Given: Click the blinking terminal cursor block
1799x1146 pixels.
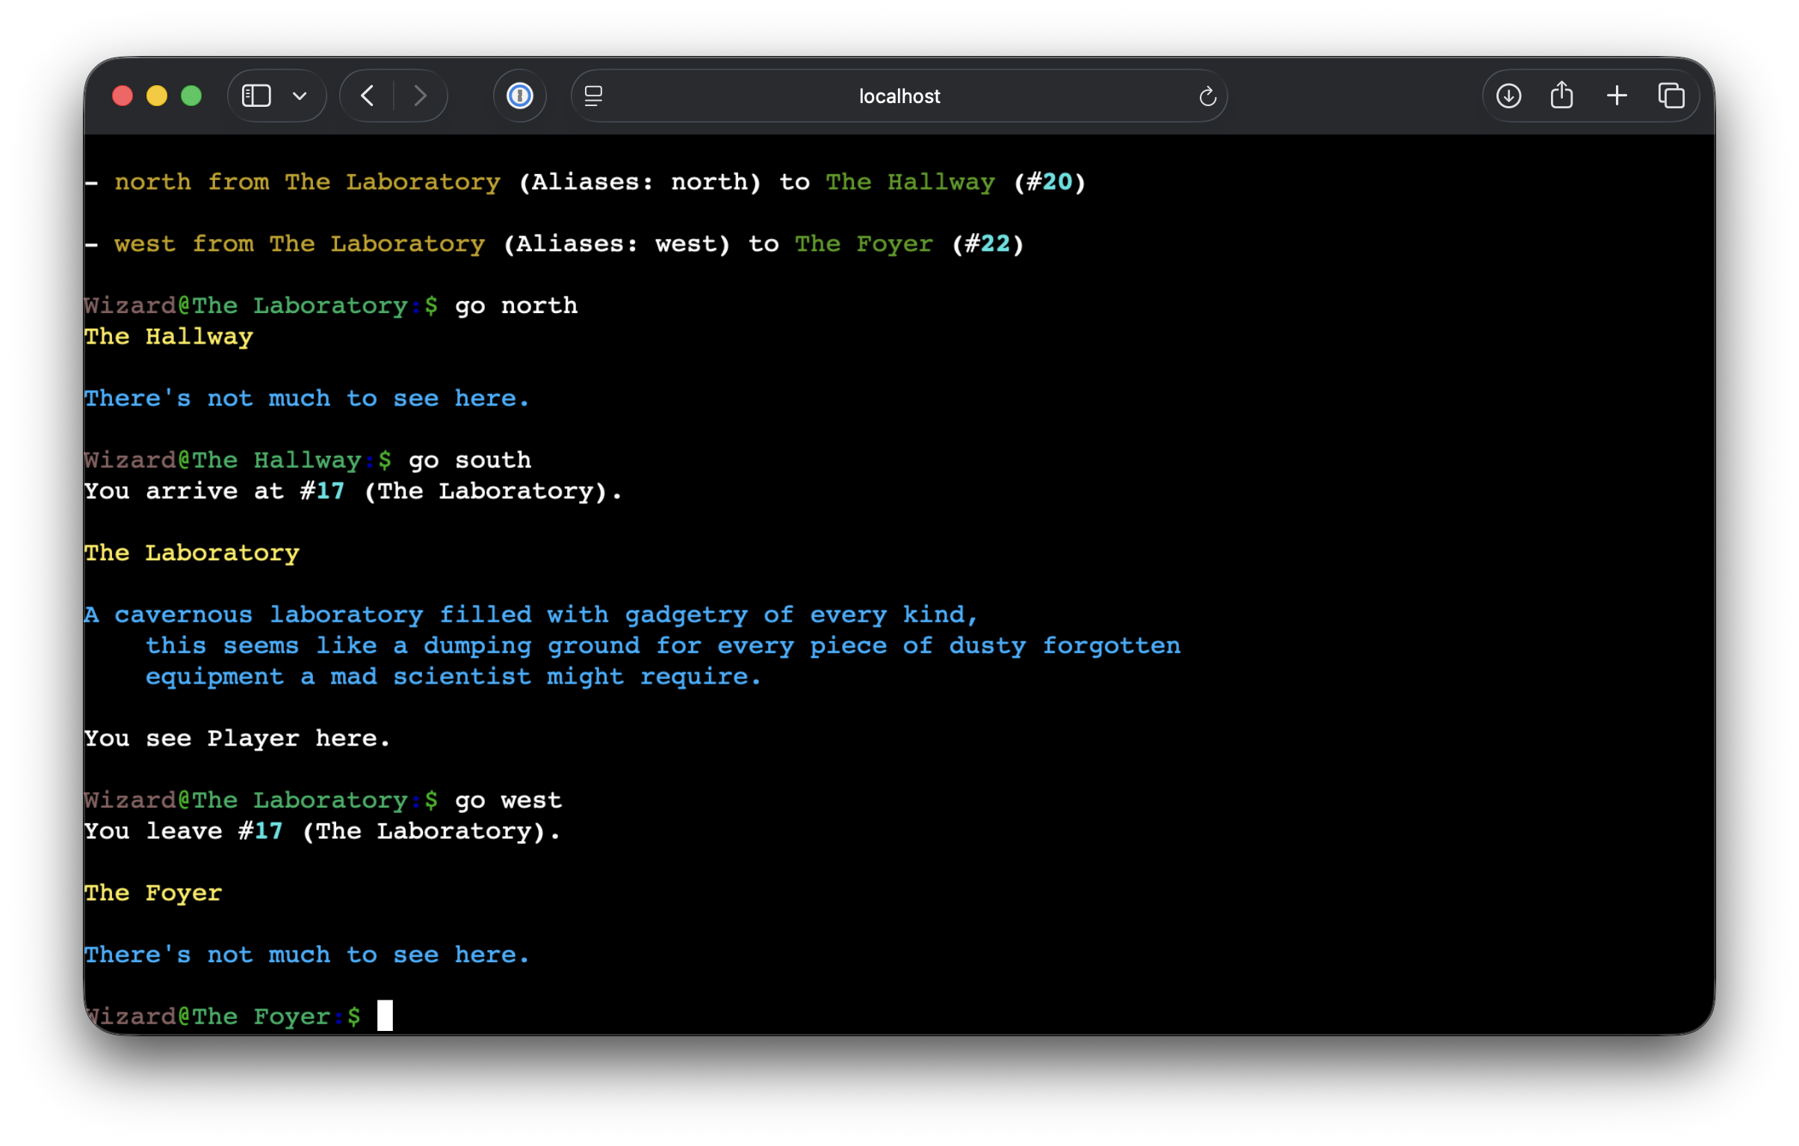Looking at the screenshot, I should [385, 1016].
